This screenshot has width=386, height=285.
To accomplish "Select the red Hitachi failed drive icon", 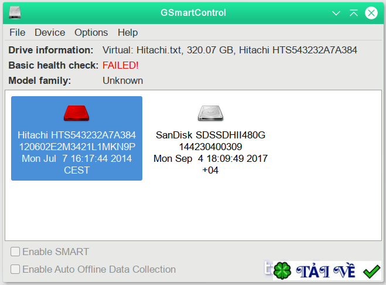I will point(76,113).
